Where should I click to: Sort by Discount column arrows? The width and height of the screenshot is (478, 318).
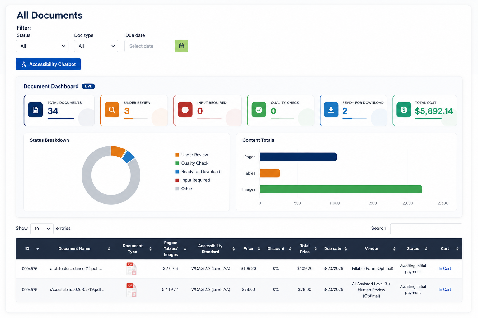[x=290, y=249]
